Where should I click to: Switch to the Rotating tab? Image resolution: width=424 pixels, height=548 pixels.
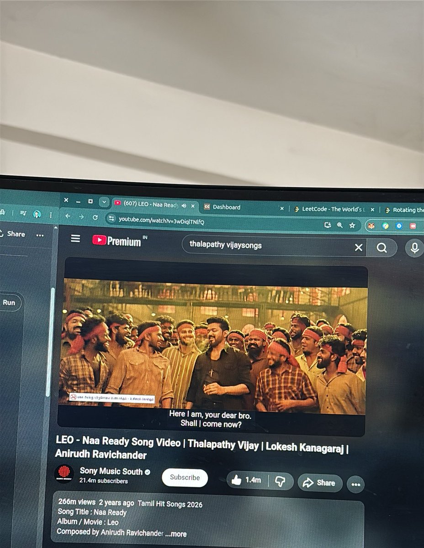click(x=404, y=210)
